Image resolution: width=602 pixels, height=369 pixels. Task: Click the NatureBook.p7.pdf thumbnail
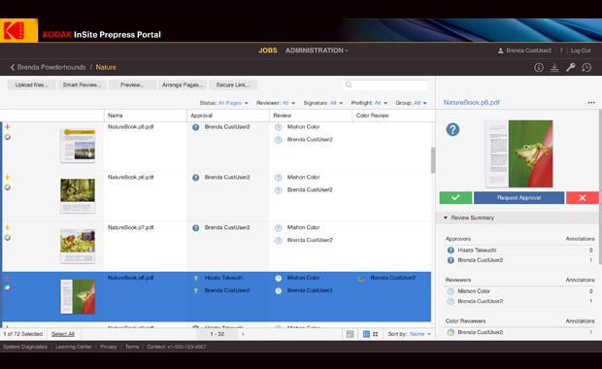(x=78, y=246)
